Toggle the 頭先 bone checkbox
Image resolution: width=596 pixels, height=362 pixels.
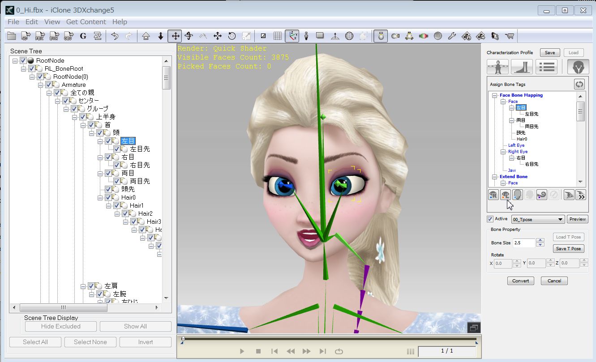click(x=108, y=189)
